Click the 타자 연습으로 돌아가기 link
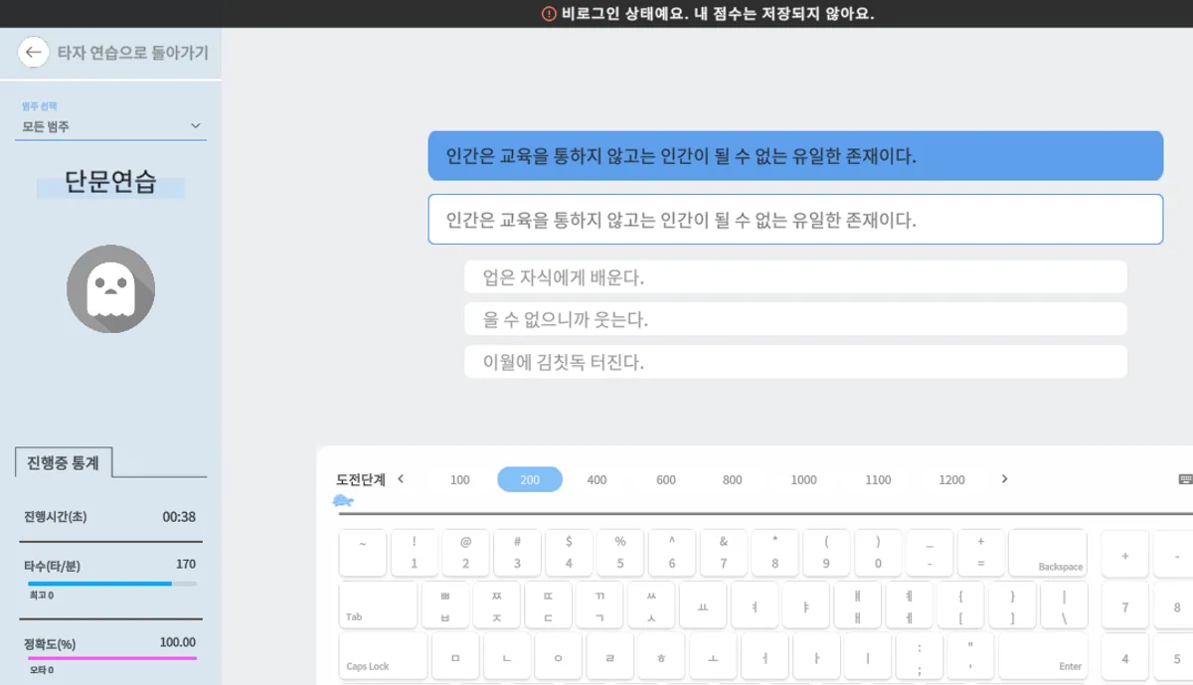Viewport: 1193px width, 685px height. click(132, 53)
